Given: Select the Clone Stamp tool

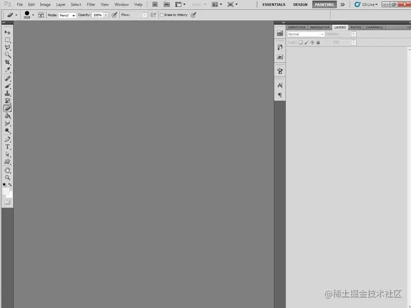Looking at the screenshot, I should [7, 93].
